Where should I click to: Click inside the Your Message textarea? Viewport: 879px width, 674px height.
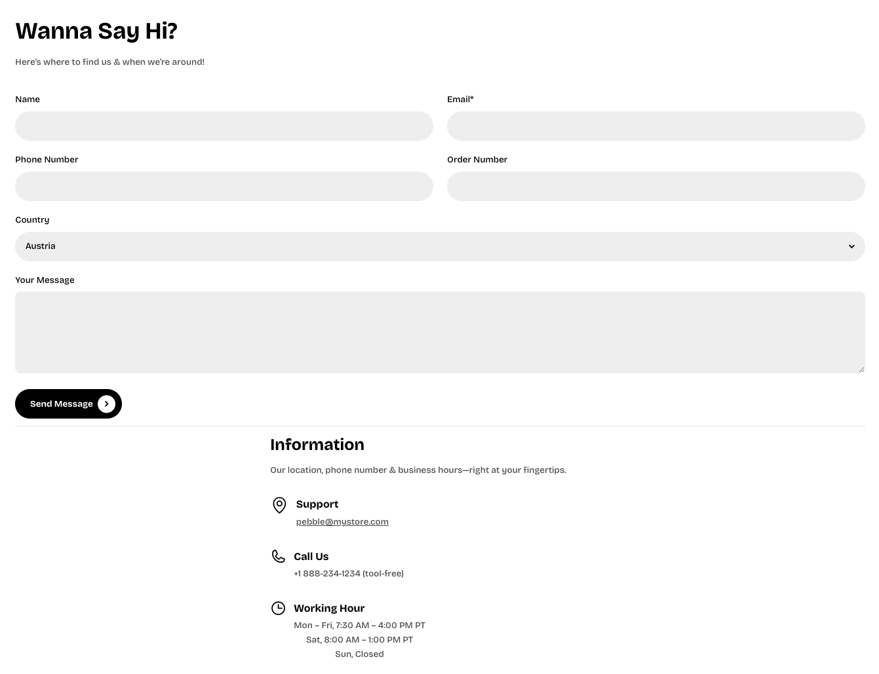point(439,332)
